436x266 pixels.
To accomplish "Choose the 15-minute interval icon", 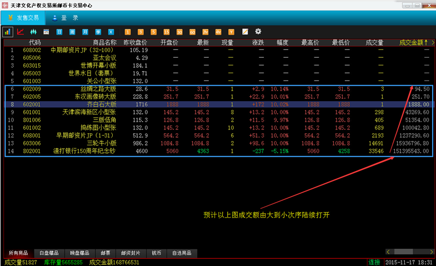I will (x=166, y=32).
